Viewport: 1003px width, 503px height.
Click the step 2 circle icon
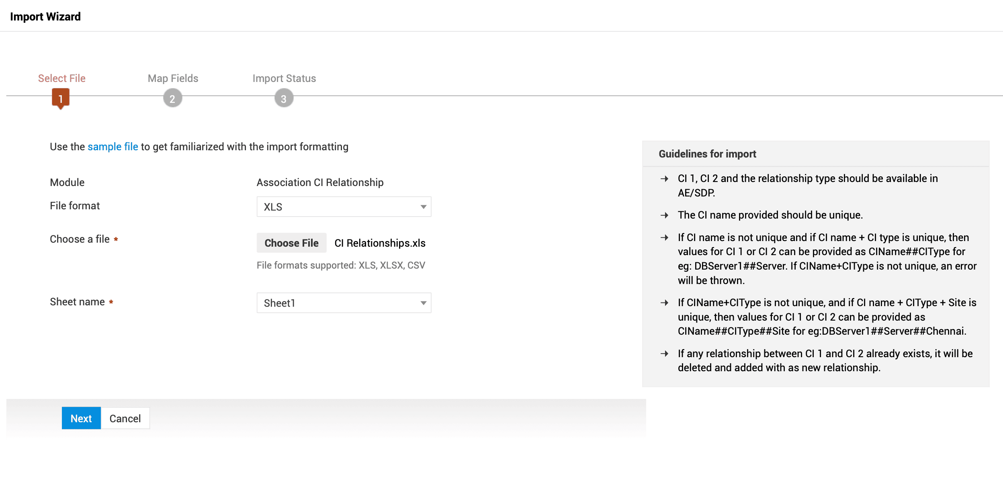coord(172,98)
